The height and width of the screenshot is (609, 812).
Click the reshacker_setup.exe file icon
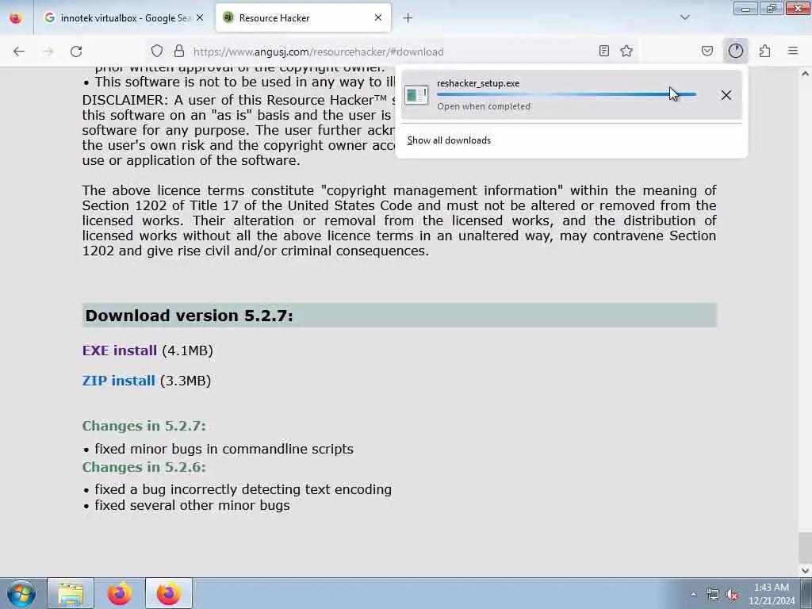click(x=416, y=95)
